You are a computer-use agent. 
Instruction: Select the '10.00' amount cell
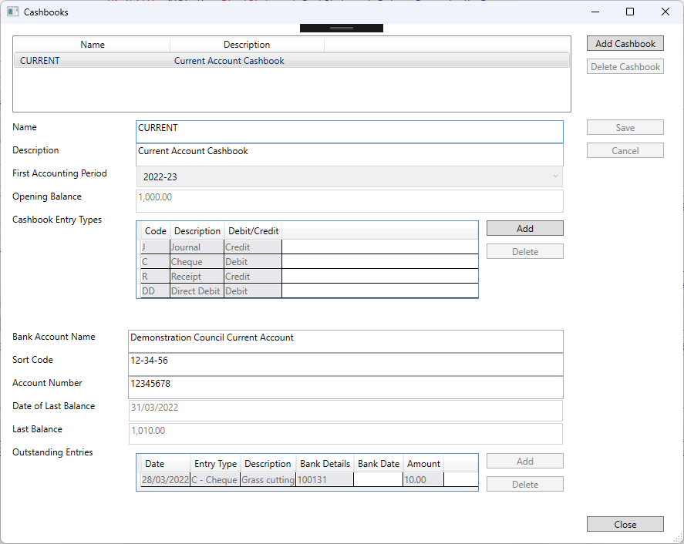click(x=423, y=480)
